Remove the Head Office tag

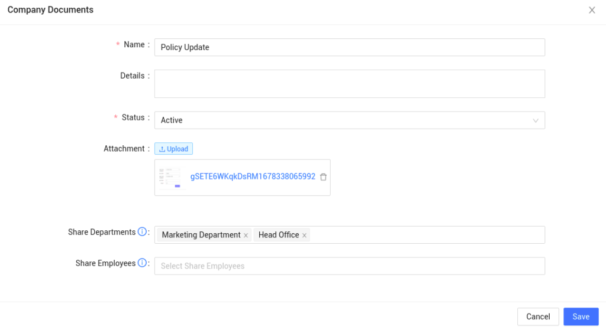coord(304,236)
